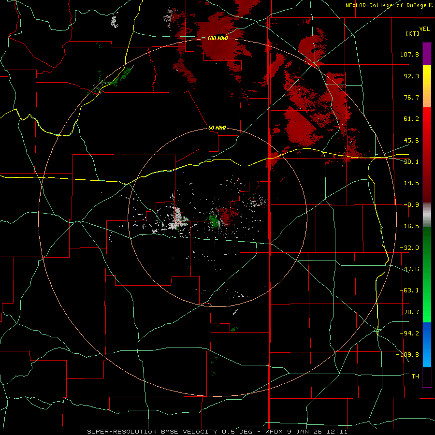
Task: Click the TH legend label
Action: [x=415, y=377]
